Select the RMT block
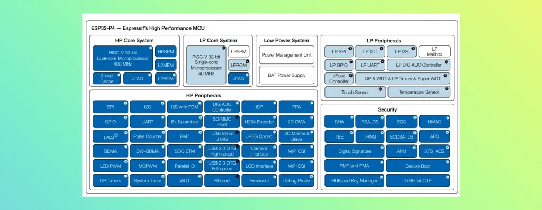542x210 pixels. pos(185,136)
